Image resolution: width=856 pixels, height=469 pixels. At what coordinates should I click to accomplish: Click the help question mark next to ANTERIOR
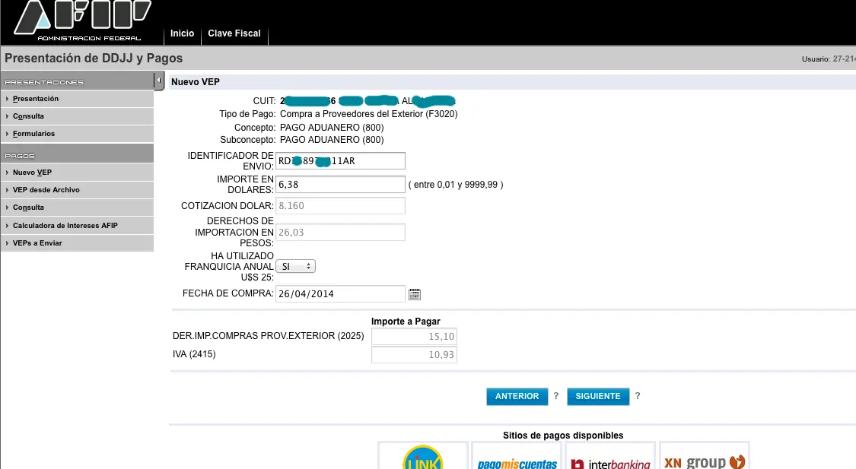pos(555,396)
